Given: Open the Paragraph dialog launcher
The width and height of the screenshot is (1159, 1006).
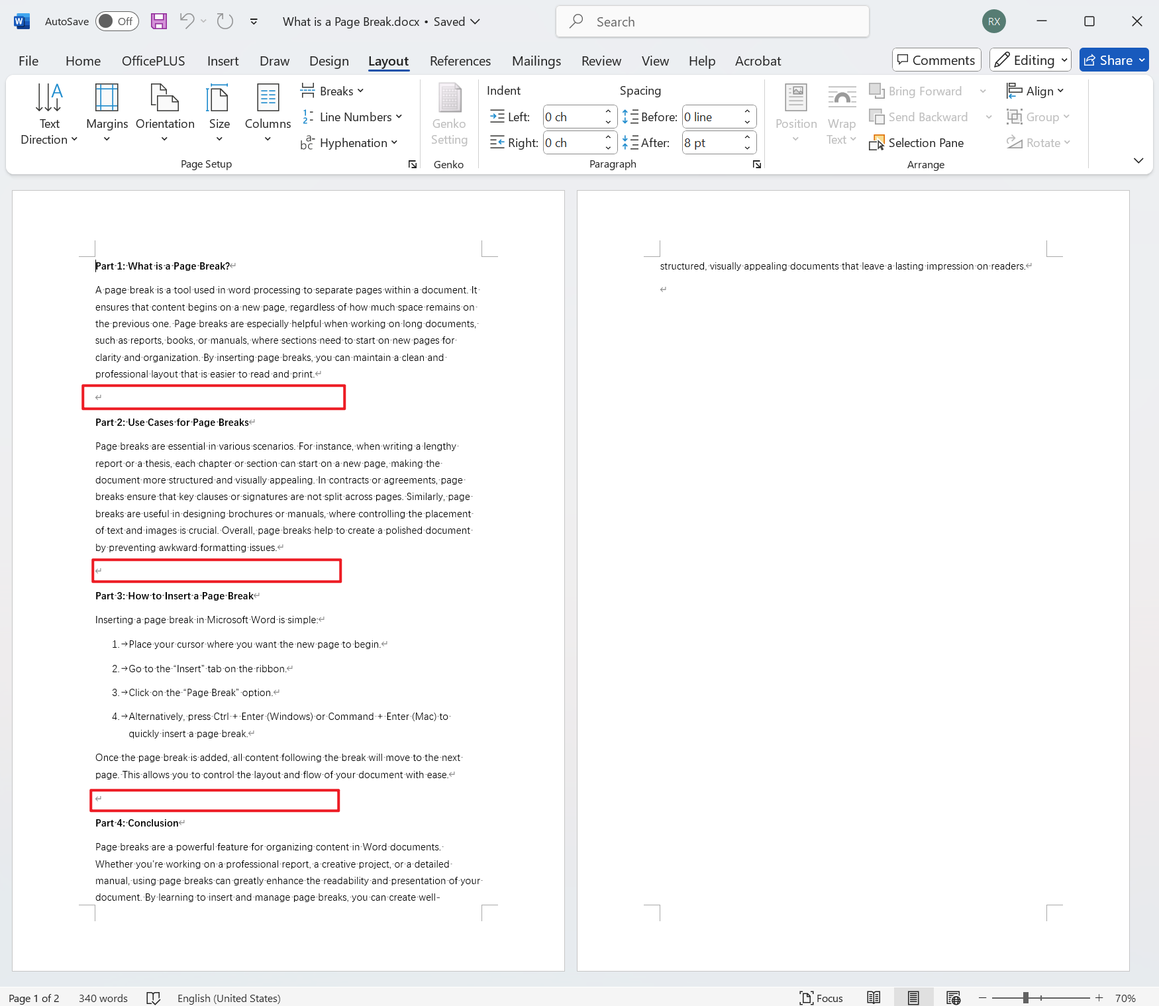Looking at the screenshot, I should tap(757, 164).
